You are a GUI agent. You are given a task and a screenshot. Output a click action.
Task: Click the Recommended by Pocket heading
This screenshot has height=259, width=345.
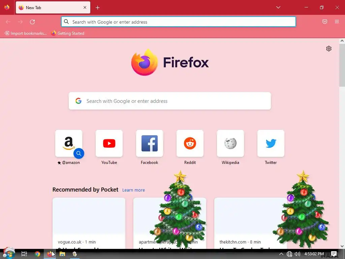pyautogui.click(x=85, y=190)
